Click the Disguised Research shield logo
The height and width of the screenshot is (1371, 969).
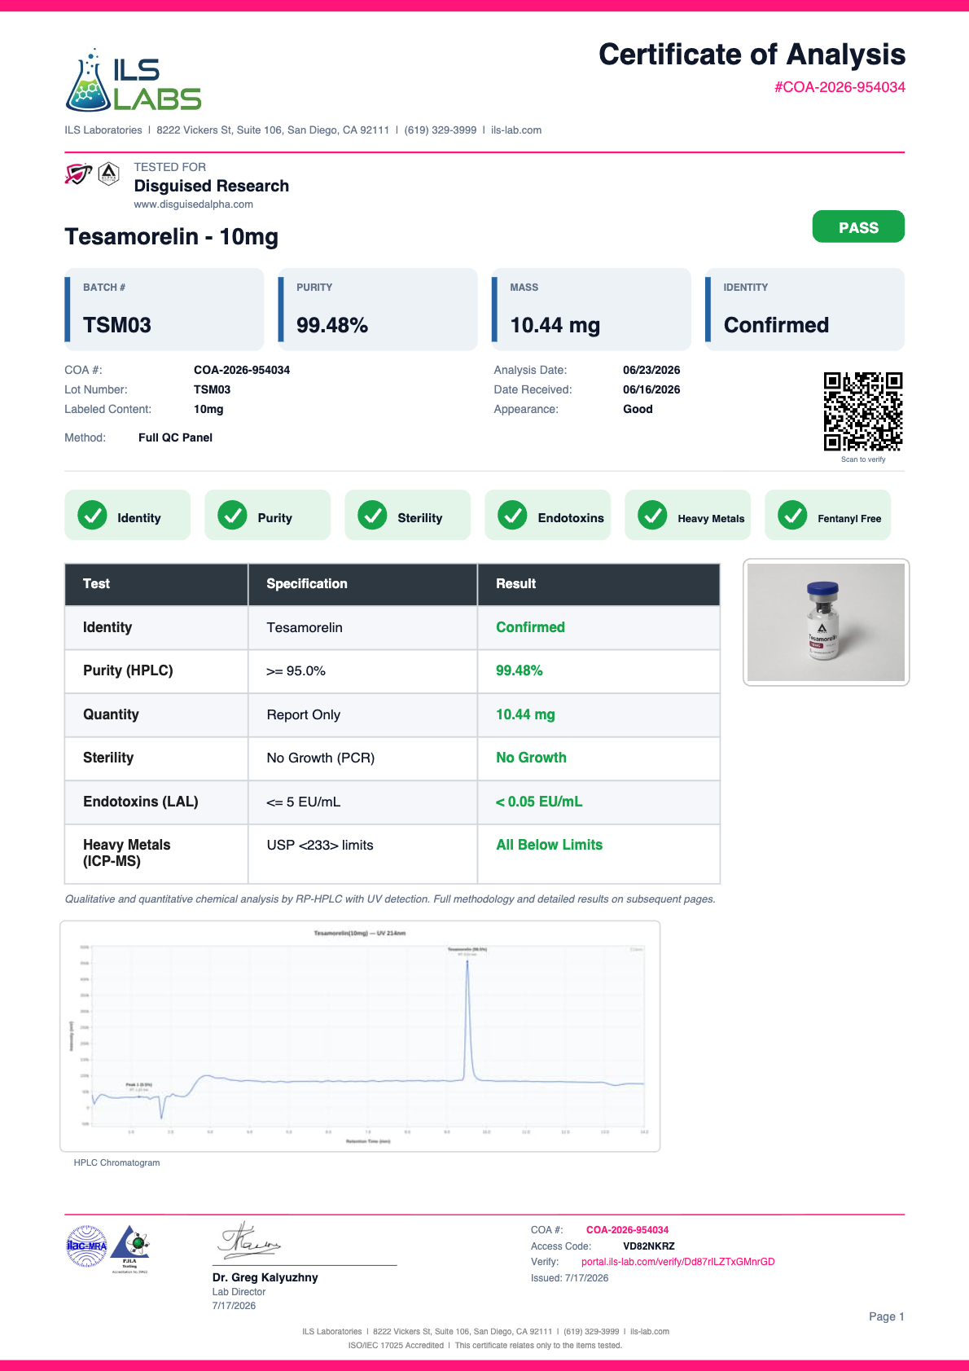[x=78, y=174]
